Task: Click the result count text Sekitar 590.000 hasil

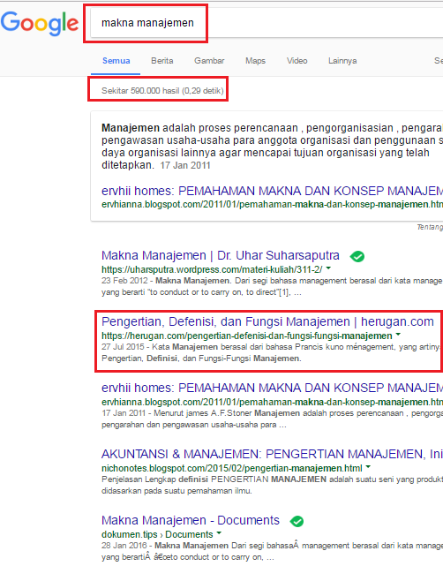Action: tap(162, 90)
